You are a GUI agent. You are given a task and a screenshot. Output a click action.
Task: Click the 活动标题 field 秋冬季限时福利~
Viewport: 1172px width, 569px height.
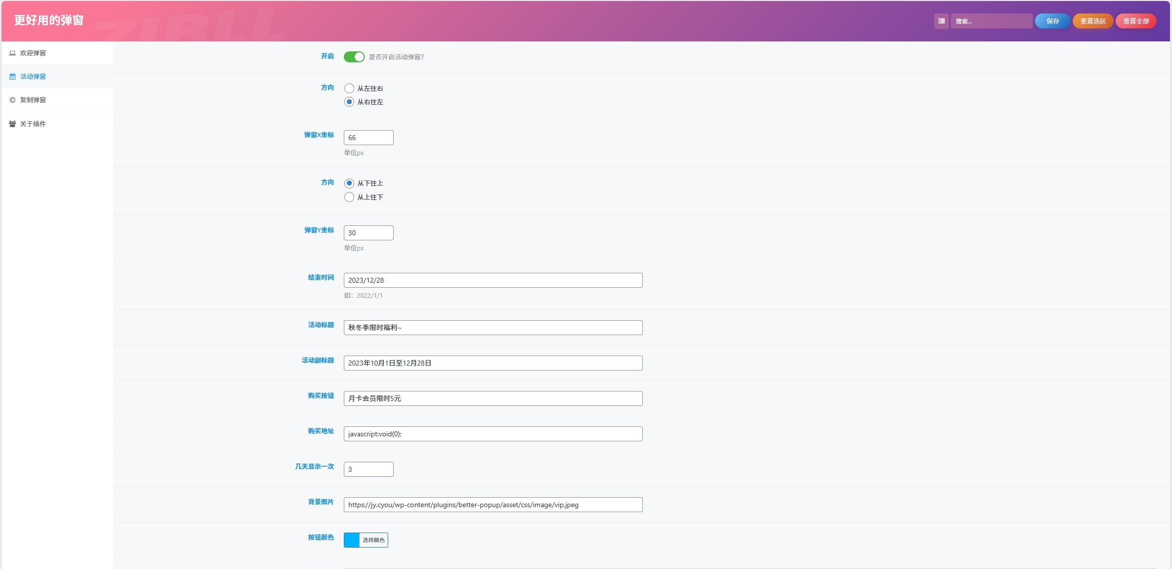493,328
